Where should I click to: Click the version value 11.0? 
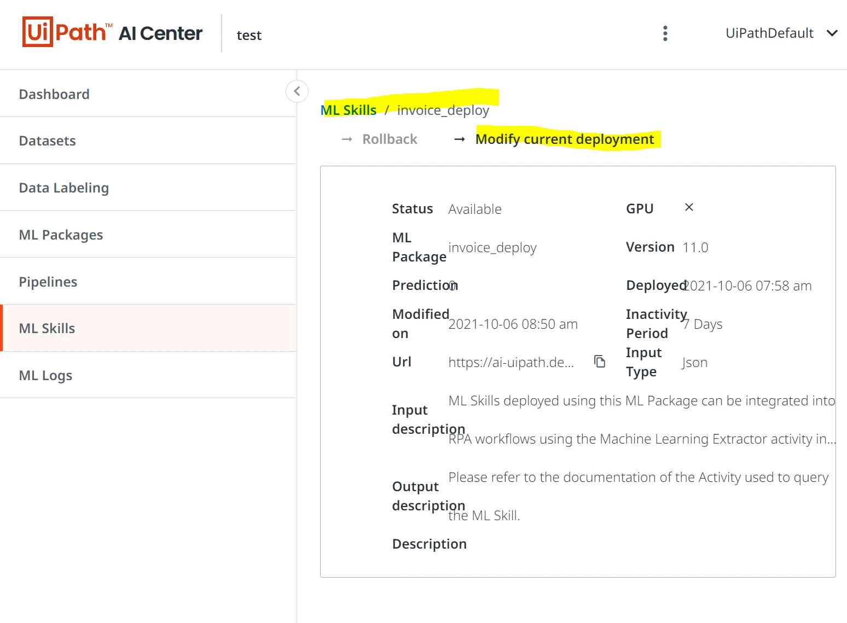pyautogui.click(x=695, y=248)
